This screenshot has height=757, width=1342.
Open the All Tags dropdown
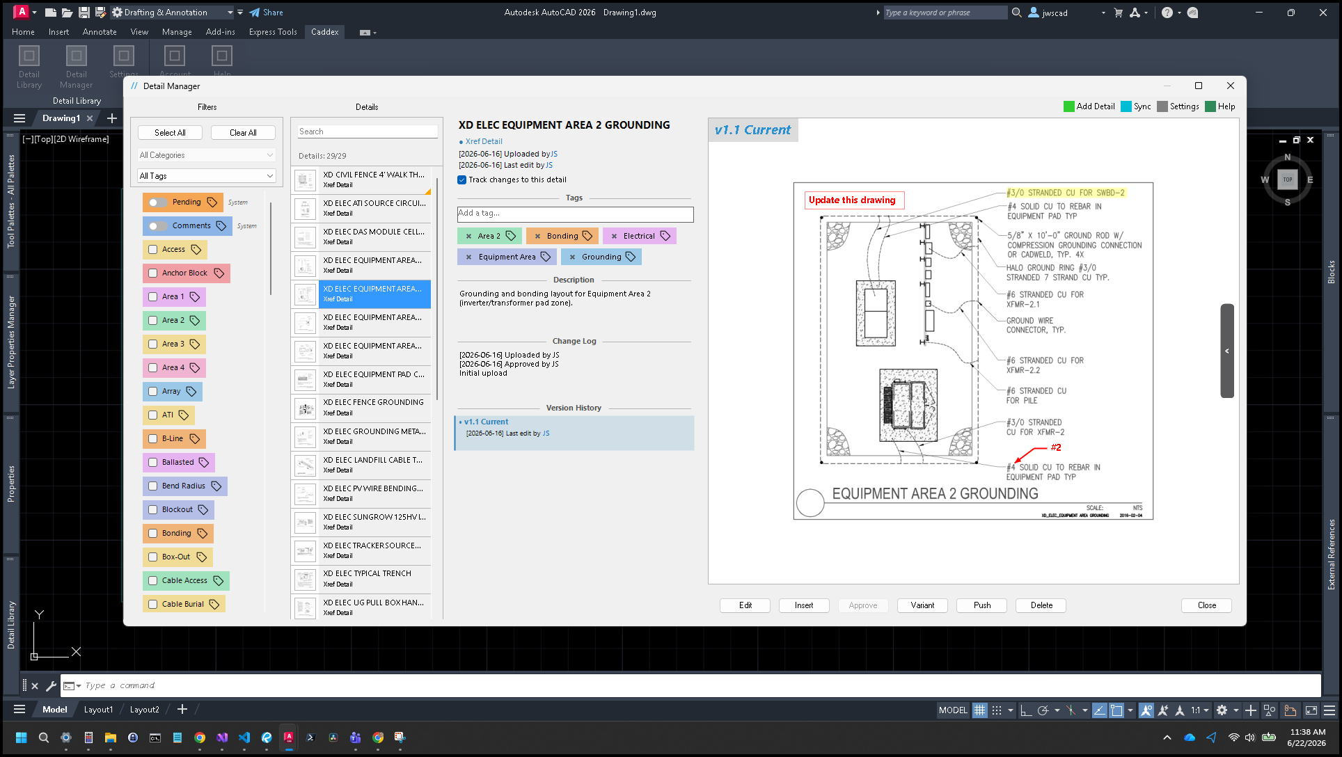tap(207, 176)
